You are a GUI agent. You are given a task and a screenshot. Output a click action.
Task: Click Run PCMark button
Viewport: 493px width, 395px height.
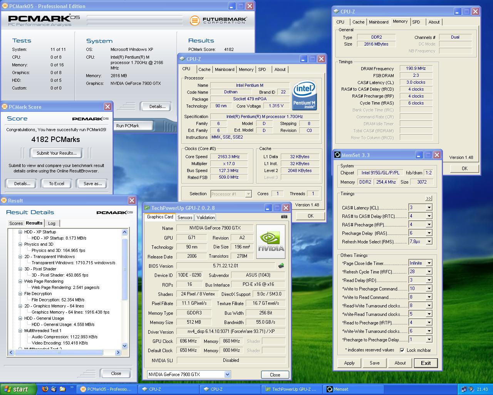(x=128, y=126)
